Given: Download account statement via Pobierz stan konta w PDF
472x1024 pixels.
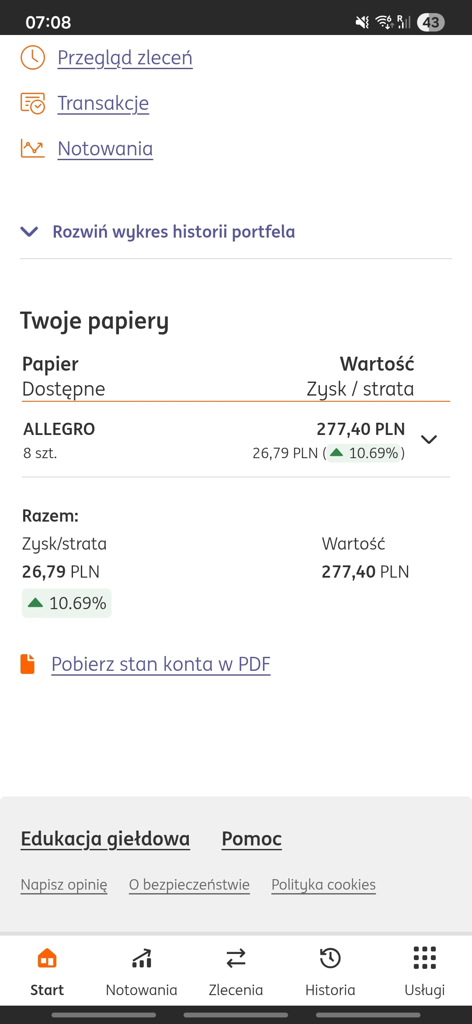Looking at the screenshot, I should [161, 664].
